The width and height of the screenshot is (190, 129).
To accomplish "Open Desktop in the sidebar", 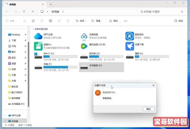I will [16, 35].
